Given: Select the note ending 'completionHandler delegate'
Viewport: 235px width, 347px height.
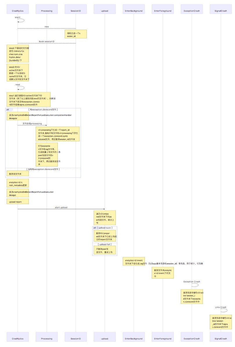Looking at the screenshot, I should [x=18, y=116].
